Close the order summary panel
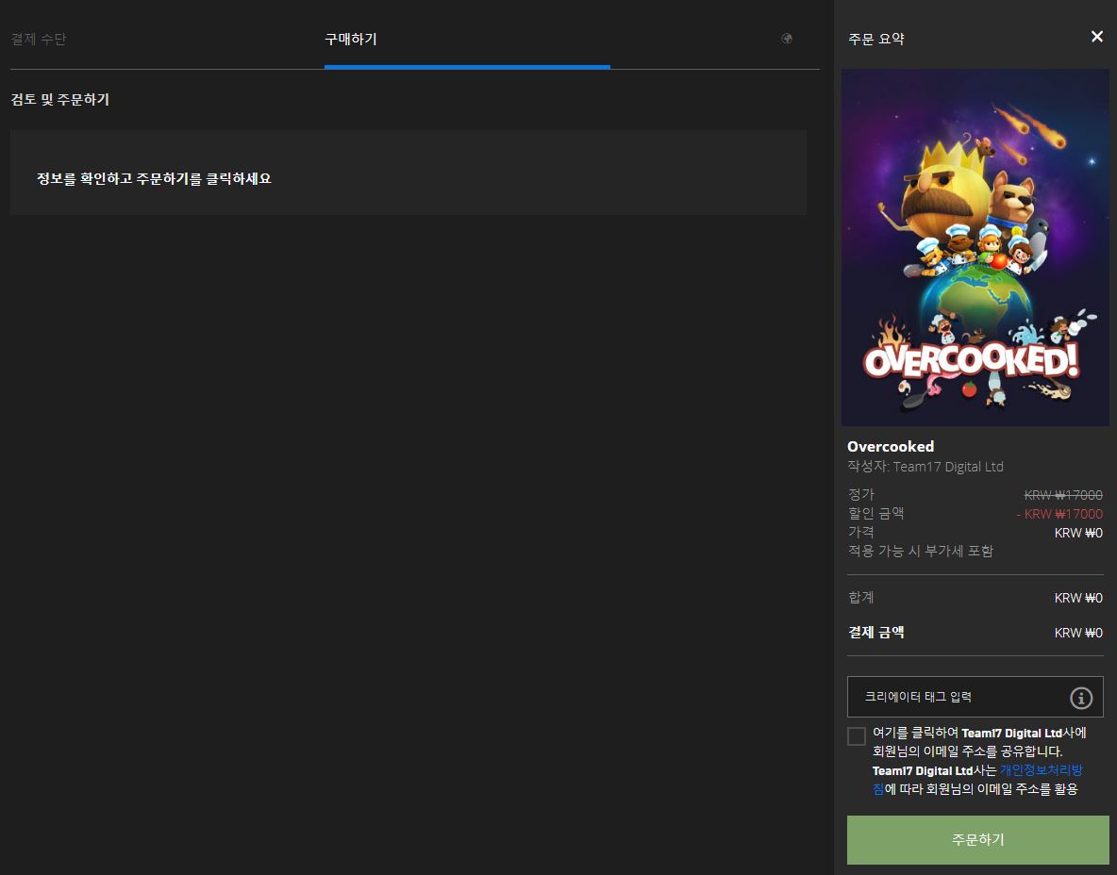The height and width of the screenshot is (875, 1117). (1097, 37)
